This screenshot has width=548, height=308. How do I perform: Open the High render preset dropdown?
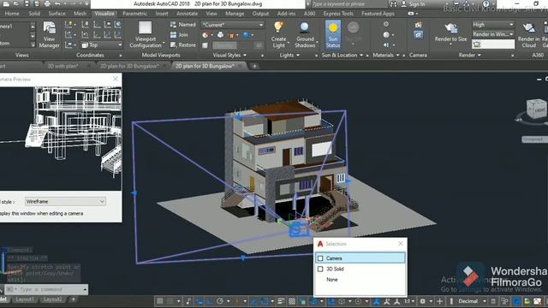pos(493,25)
